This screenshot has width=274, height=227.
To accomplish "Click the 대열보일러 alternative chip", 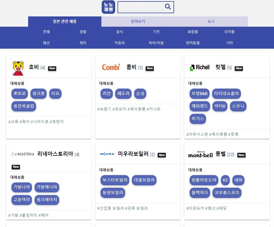I will point(144,180).
